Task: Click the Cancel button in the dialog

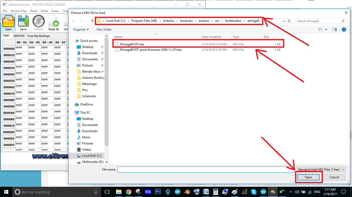Action: (x=334, y=177)
